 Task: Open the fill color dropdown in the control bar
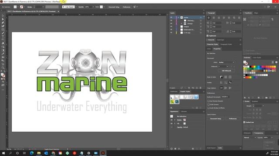[x=18, y=7]
